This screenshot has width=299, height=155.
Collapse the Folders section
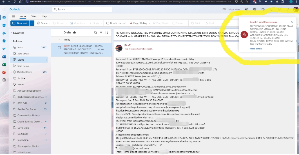11,41
